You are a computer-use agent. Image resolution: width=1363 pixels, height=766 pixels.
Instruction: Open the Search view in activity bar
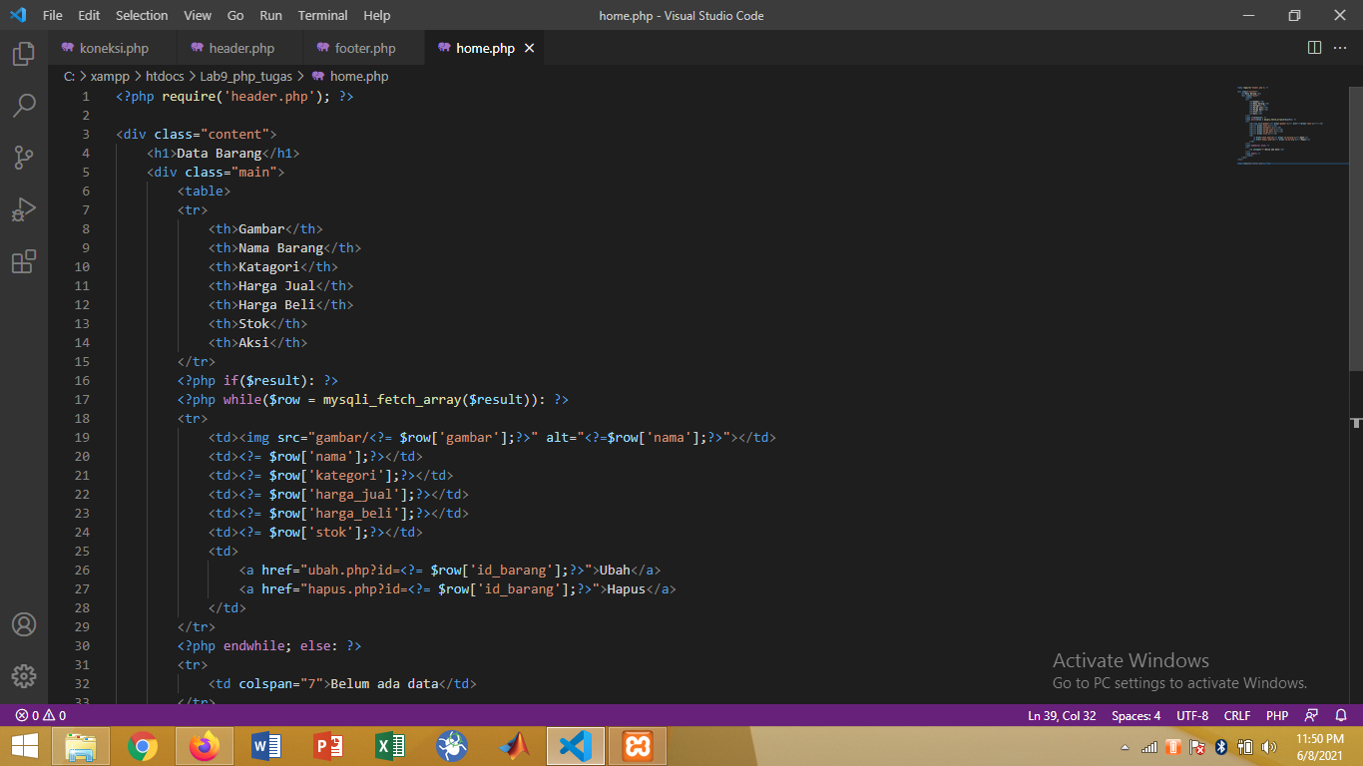[24, 105]
